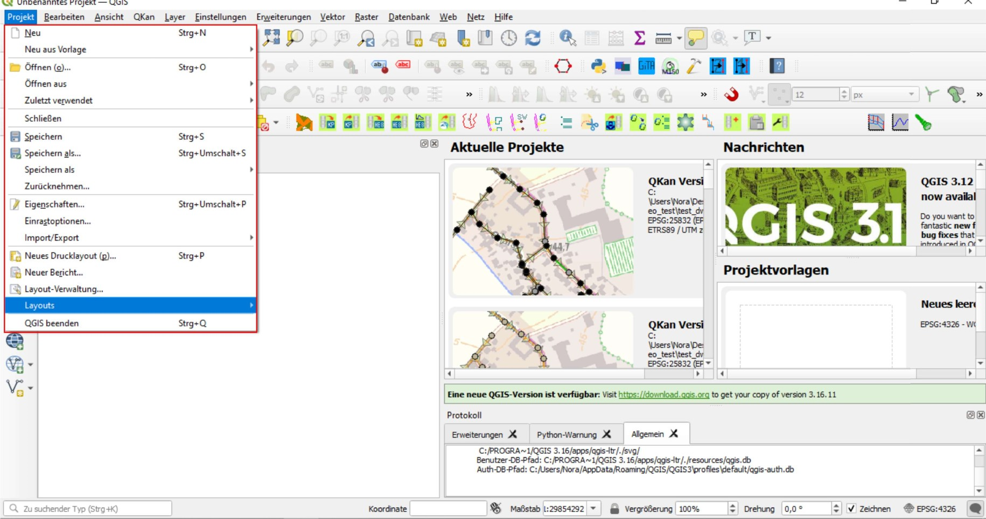986x519 pixels.
Task: Select Speichern als... in Projekt menu
Action: (52, 153)
